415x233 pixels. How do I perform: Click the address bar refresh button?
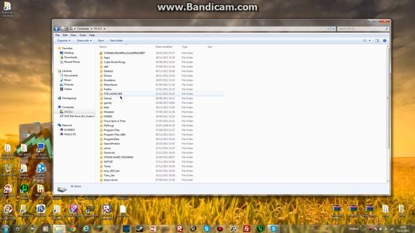coord(333,28)
